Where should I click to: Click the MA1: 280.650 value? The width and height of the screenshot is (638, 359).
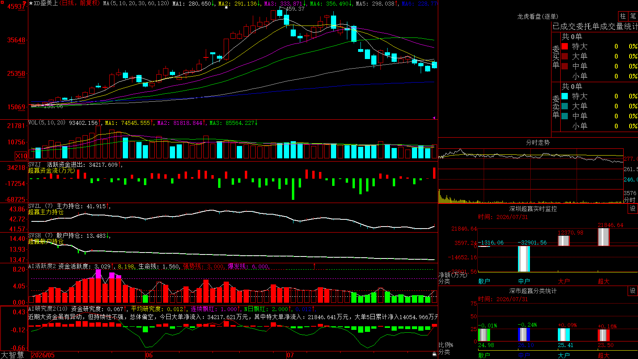click(x=194, y=3)
